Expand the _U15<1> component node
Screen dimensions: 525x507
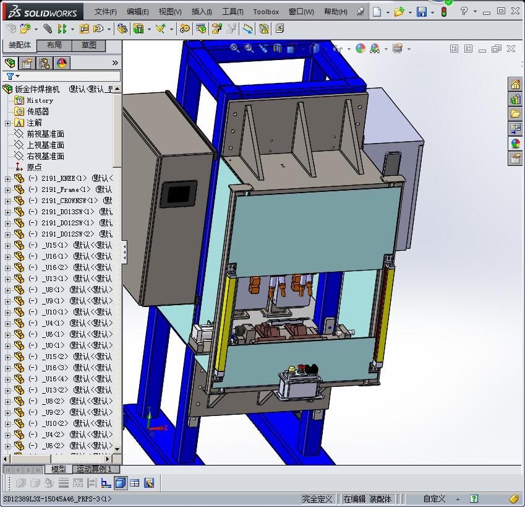(7, 246)
